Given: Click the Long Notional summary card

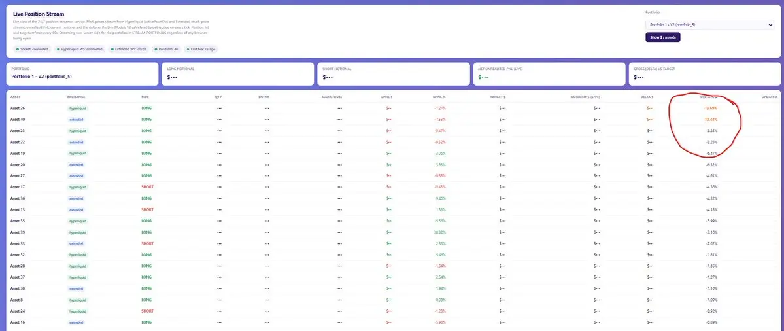Looking at the screenshot, I should pos(237,73).
